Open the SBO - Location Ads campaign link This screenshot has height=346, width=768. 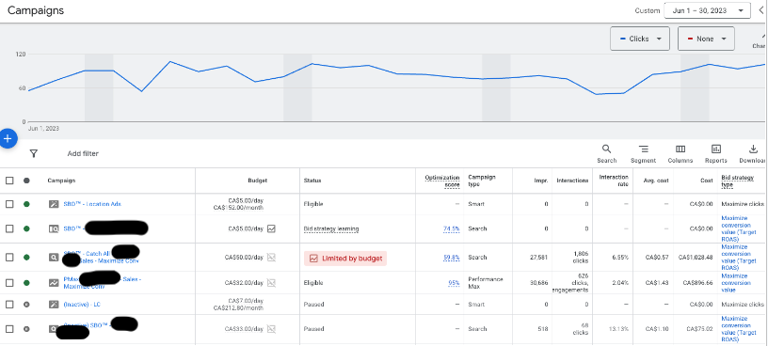click(92, 204)
